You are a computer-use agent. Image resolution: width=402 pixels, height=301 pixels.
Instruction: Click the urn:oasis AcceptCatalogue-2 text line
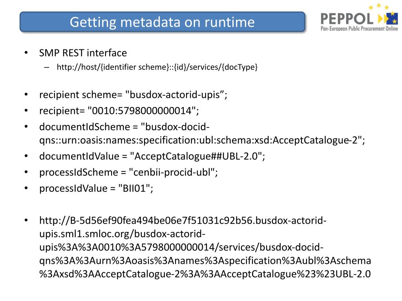tap(202, 140)
